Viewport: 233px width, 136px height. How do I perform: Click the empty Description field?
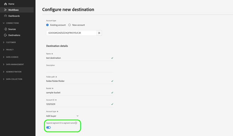click(79, 70)
